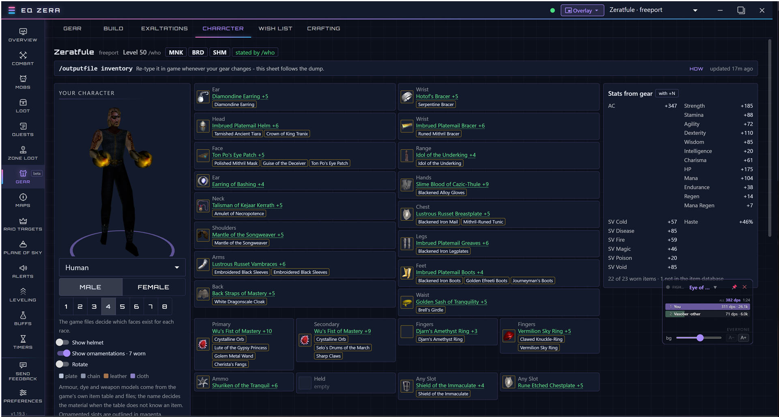Open the Quests sidebar section
779x417 pixels.
click(x=23, y=130)
